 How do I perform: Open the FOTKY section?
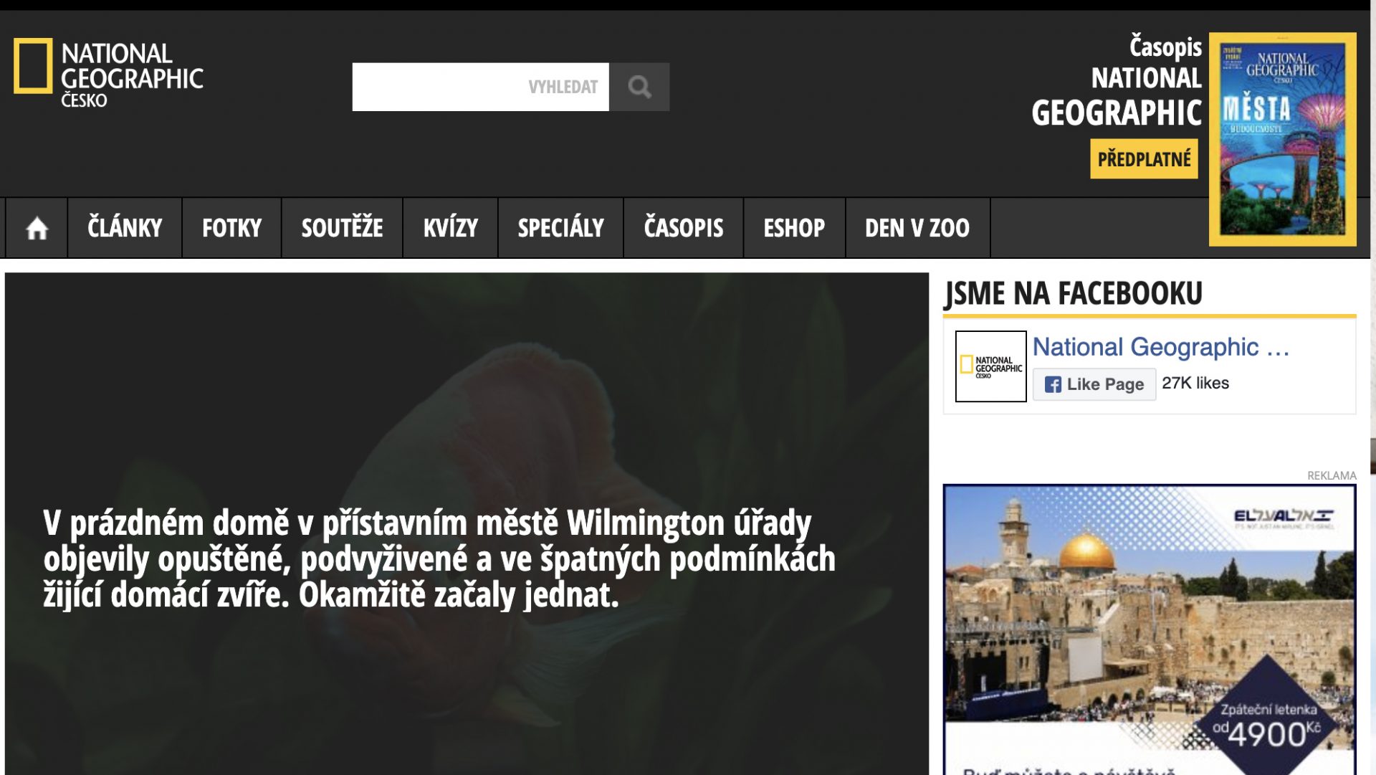(x=231, y=228)
